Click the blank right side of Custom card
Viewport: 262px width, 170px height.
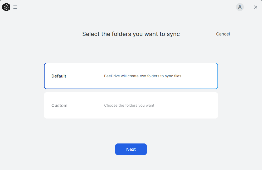coord(195,105)
